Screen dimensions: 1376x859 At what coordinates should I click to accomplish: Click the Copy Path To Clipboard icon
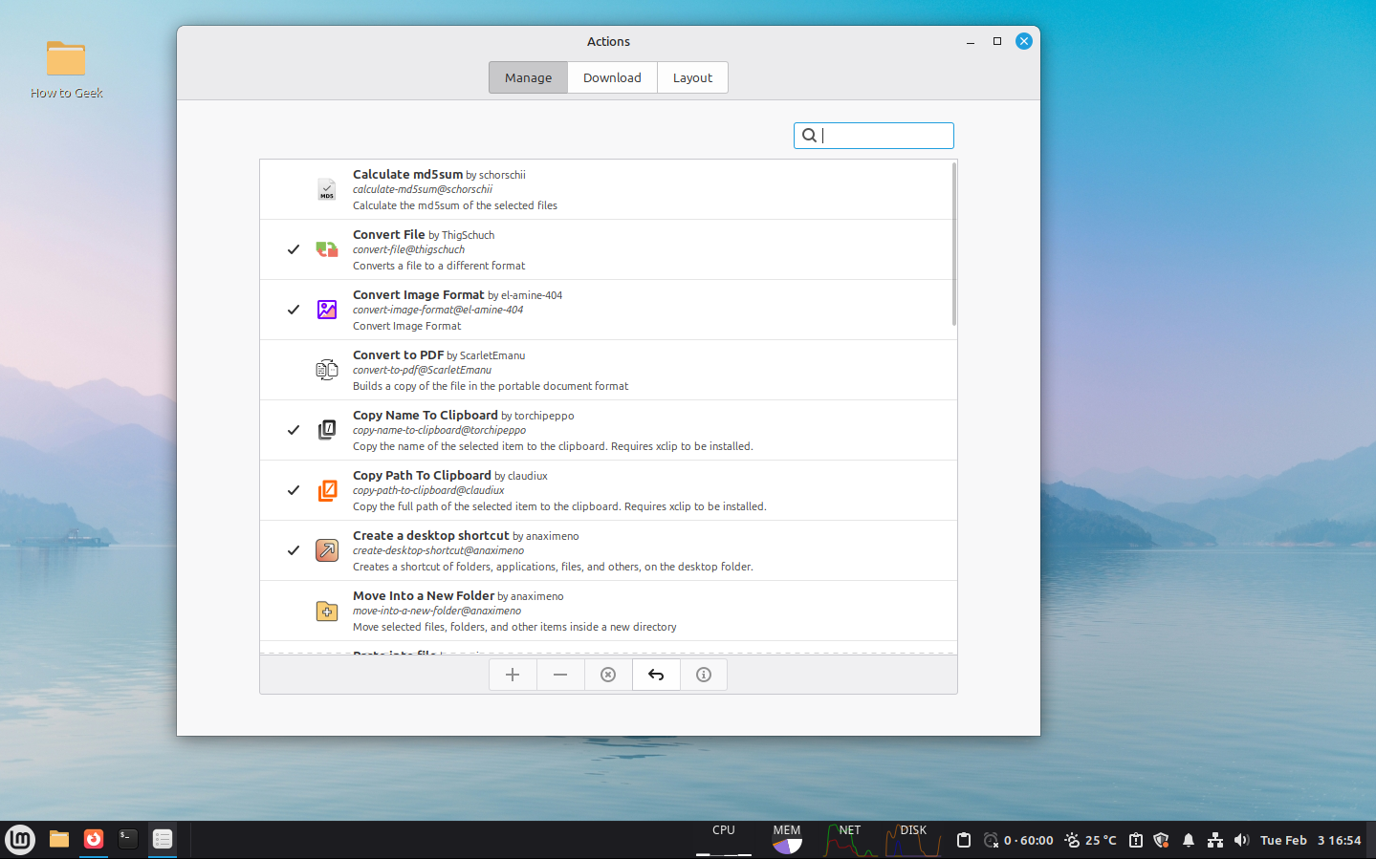(327, 490)
